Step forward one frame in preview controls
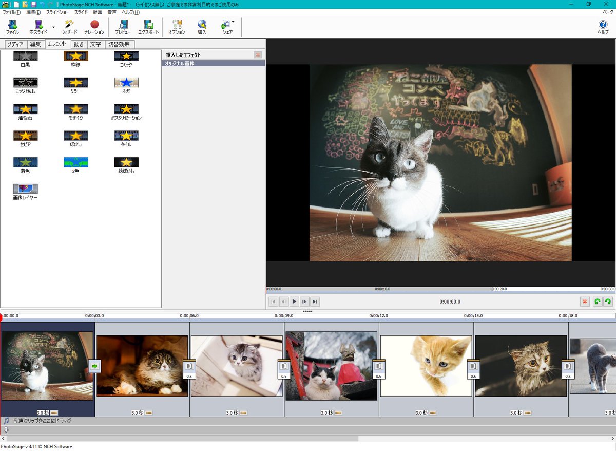The image size is (616, 451). coord(305,302)
